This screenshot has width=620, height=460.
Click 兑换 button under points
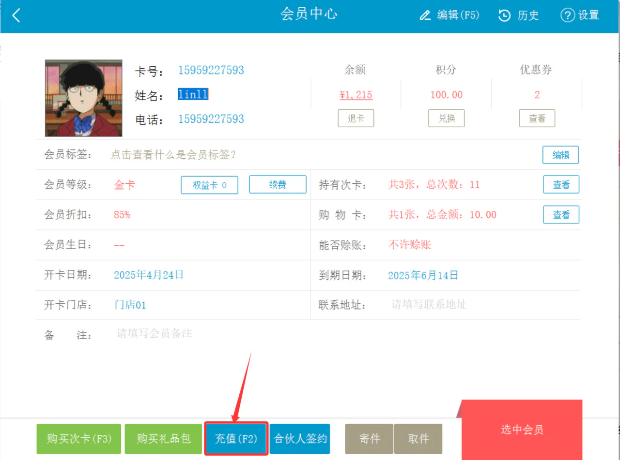click(x=446, y=119)
